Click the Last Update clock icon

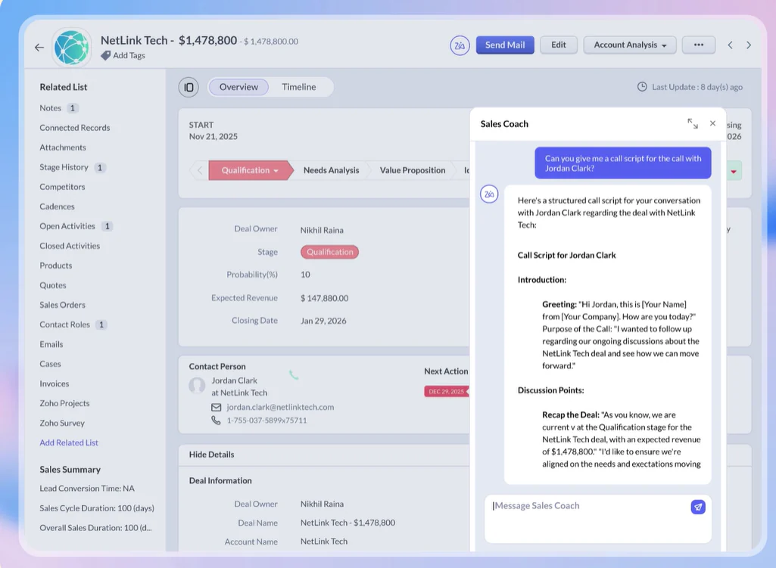point(642,87)
